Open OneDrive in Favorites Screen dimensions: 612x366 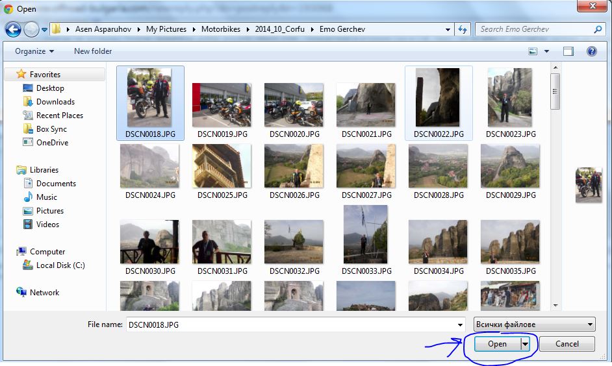53,143
